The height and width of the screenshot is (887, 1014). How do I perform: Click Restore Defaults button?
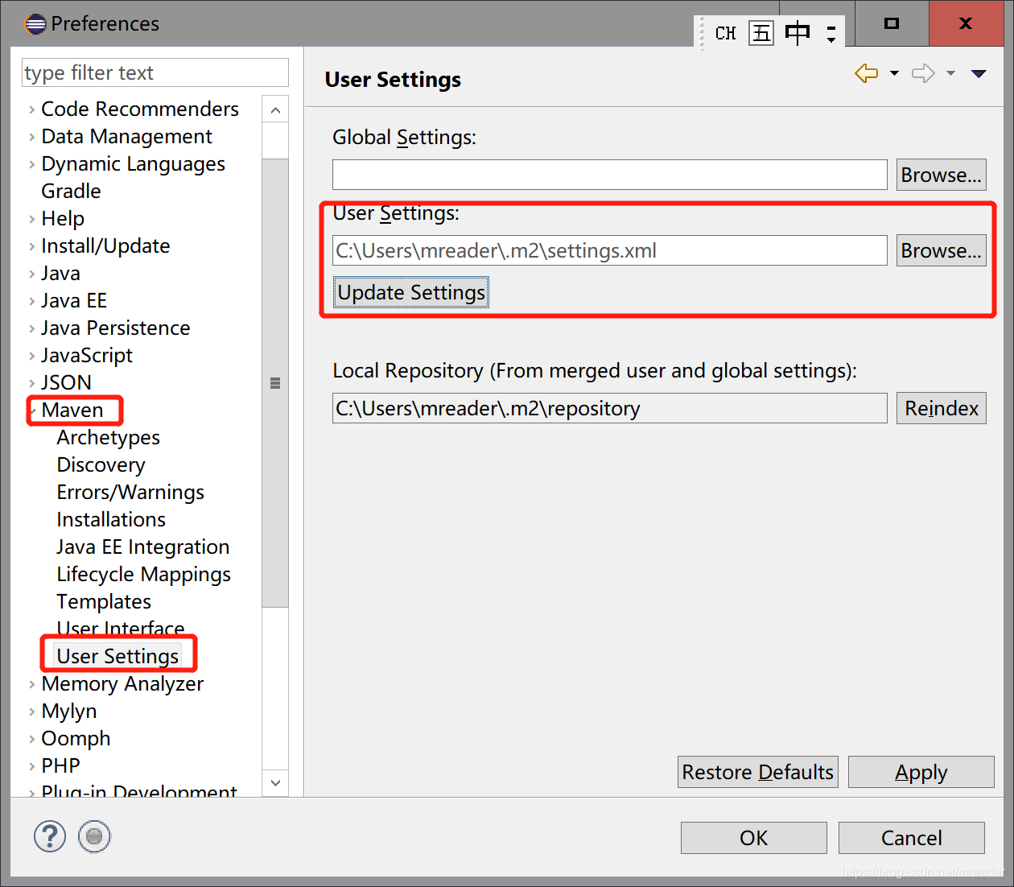tap(758, 772)
